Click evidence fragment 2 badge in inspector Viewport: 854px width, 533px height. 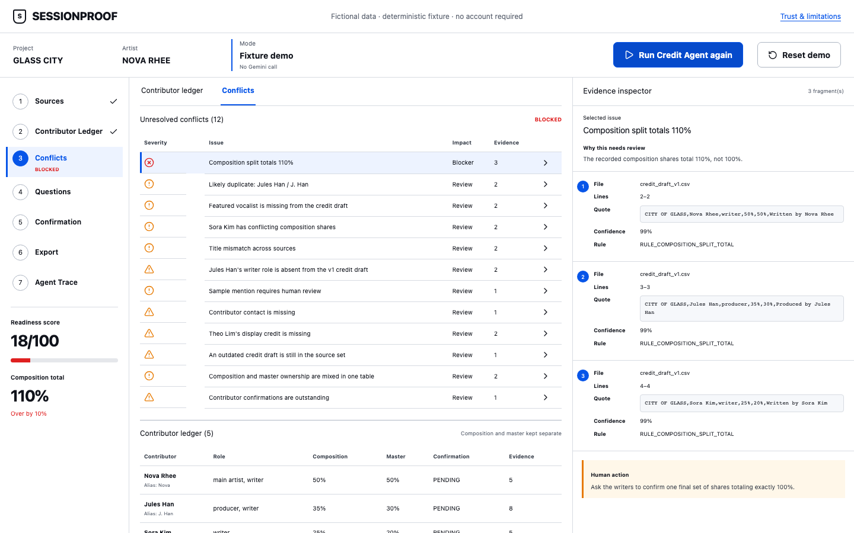click(x=583, y=277)
